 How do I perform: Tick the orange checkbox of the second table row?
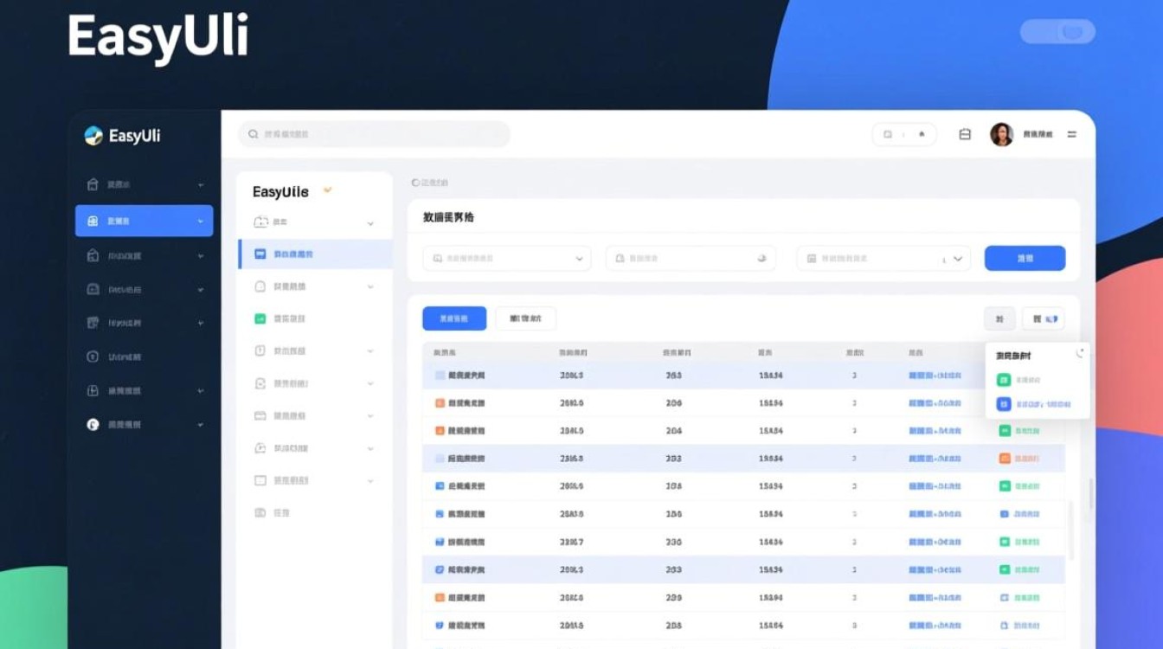pyautogui.click(x=440, y=403)
